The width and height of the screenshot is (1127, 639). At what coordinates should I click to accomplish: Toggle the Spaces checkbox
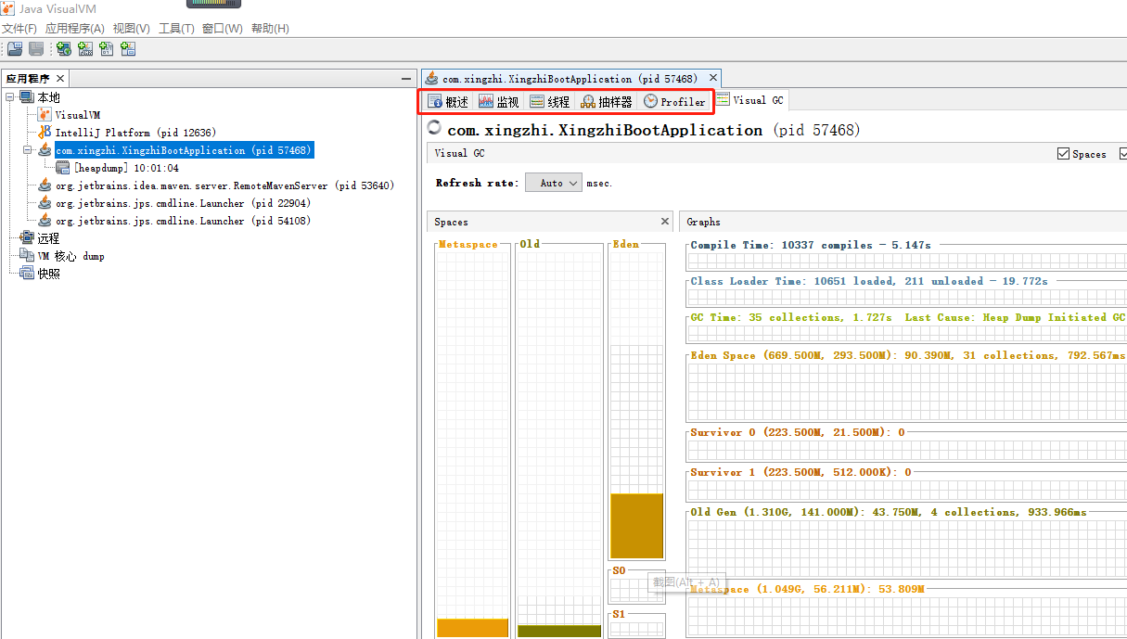pos(1064,154)
